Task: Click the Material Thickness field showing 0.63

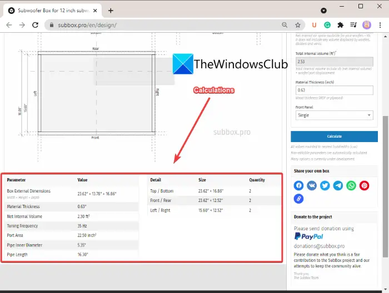Action: point(334,90)
